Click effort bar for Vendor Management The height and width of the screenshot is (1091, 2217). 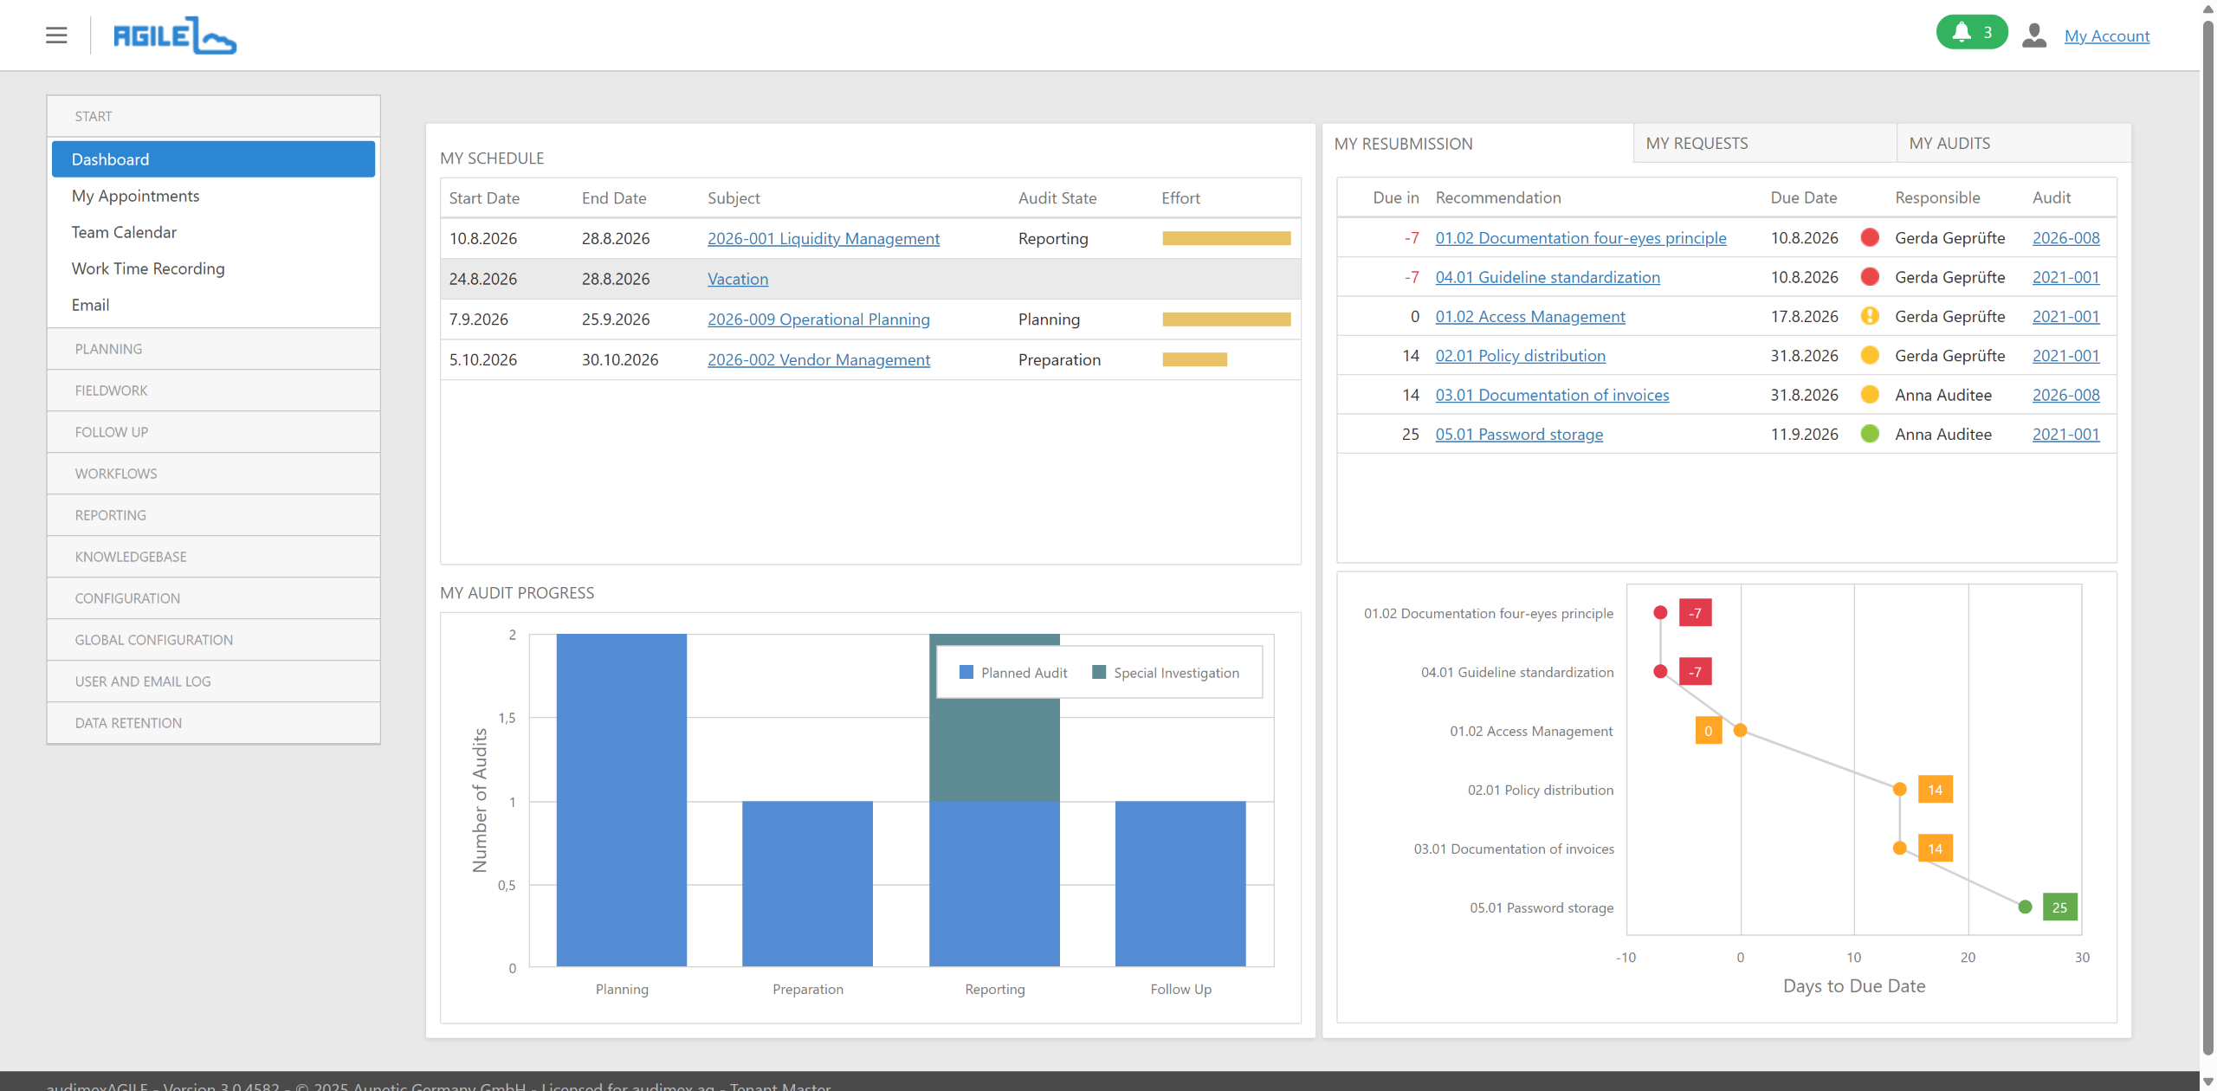click(x=1194, y=360)
